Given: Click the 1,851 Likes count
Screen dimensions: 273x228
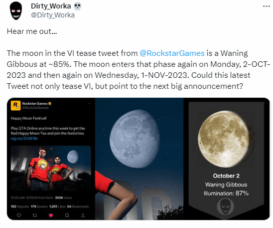Looking at the screenshot, I should (57, 207).
